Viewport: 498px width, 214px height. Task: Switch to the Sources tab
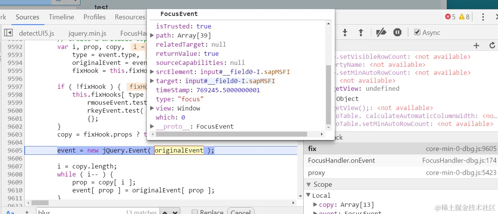click(27, 17)
